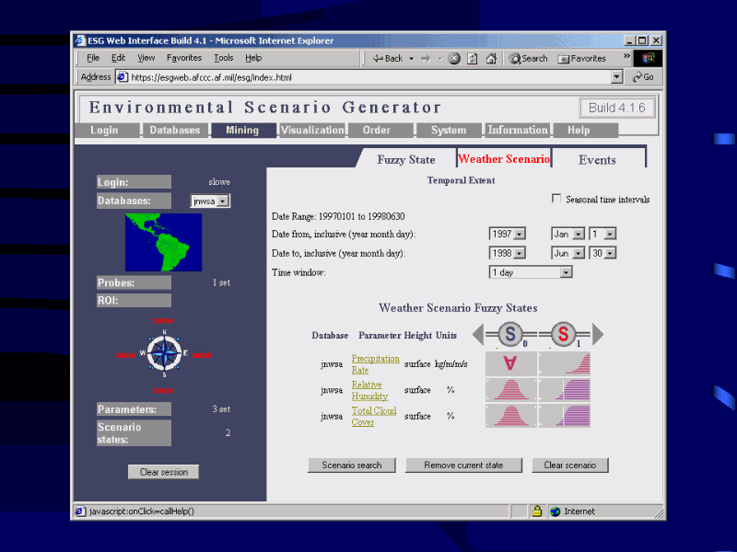Open the browser Search tool
Screen dimensions: 737x552
[x=528, y=58]
